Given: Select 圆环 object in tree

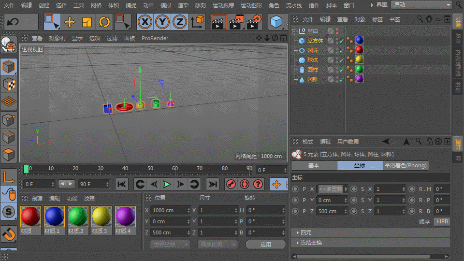Looking at the screenshot, I should pos(313,50).
